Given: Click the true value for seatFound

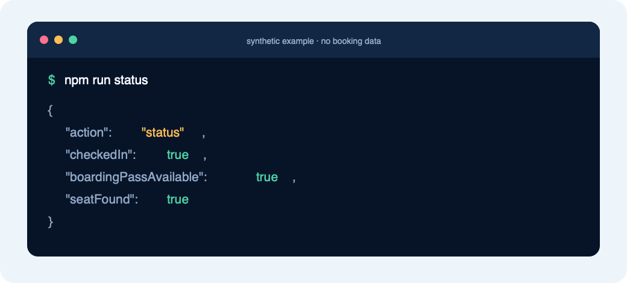Looking at the screenshot, I should click(177, 199).
